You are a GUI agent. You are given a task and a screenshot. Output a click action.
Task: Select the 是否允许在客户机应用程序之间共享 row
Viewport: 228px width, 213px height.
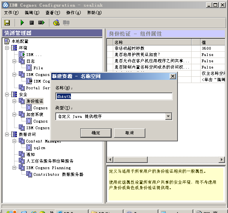[x=166, y=61]
